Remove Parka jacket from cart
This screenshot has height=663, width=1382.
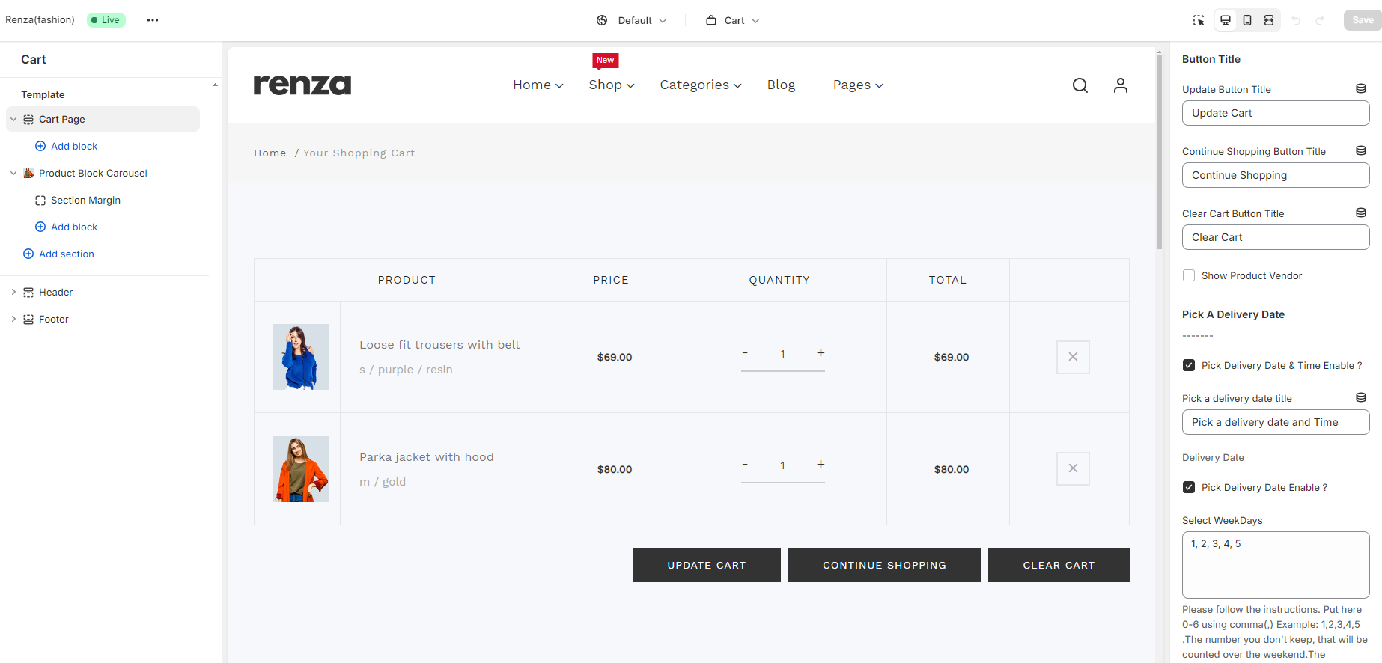click(x=1073, y=468)
